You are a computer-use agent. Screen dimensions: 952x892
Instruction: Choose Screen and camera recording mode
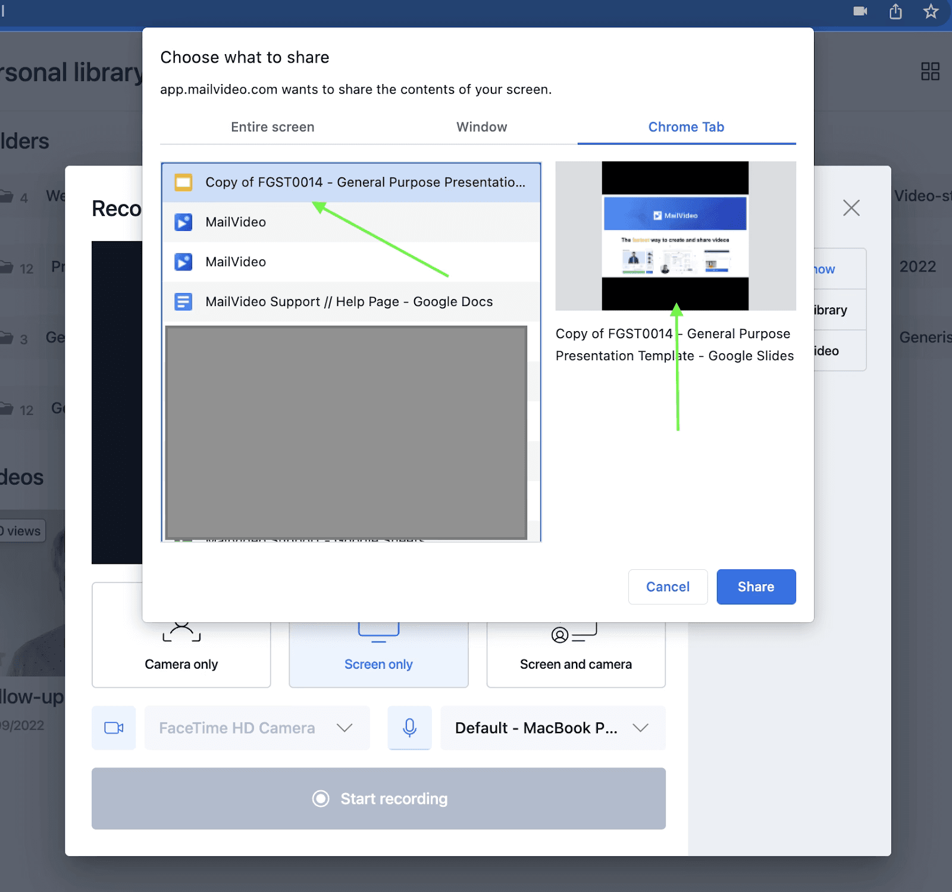point(576,654)
